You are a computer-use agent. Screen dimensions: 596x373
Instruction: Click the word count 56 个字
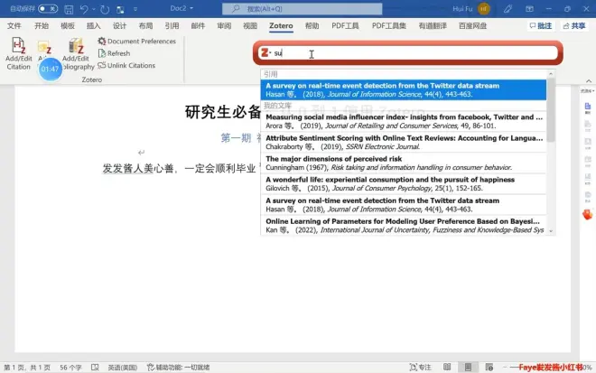point(70,368)
